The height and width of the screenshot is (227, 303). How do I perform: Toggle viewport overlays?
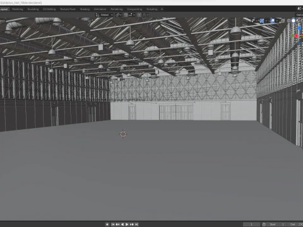coord(273,21)
